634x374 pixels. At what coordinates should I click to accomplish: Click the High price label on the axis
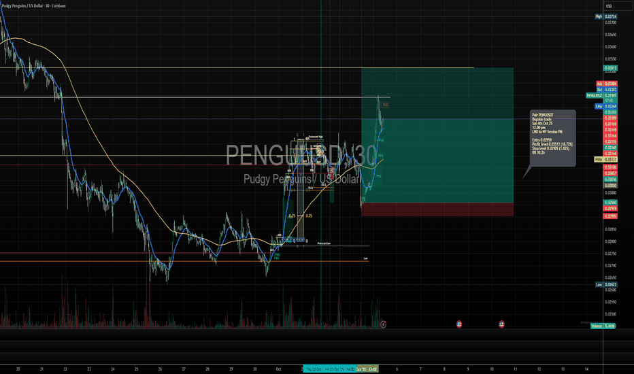pos(599,16)
